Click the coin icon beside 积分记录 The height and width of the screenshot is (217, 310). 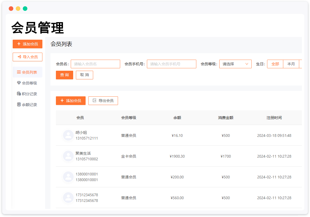[x=19, y=94]
